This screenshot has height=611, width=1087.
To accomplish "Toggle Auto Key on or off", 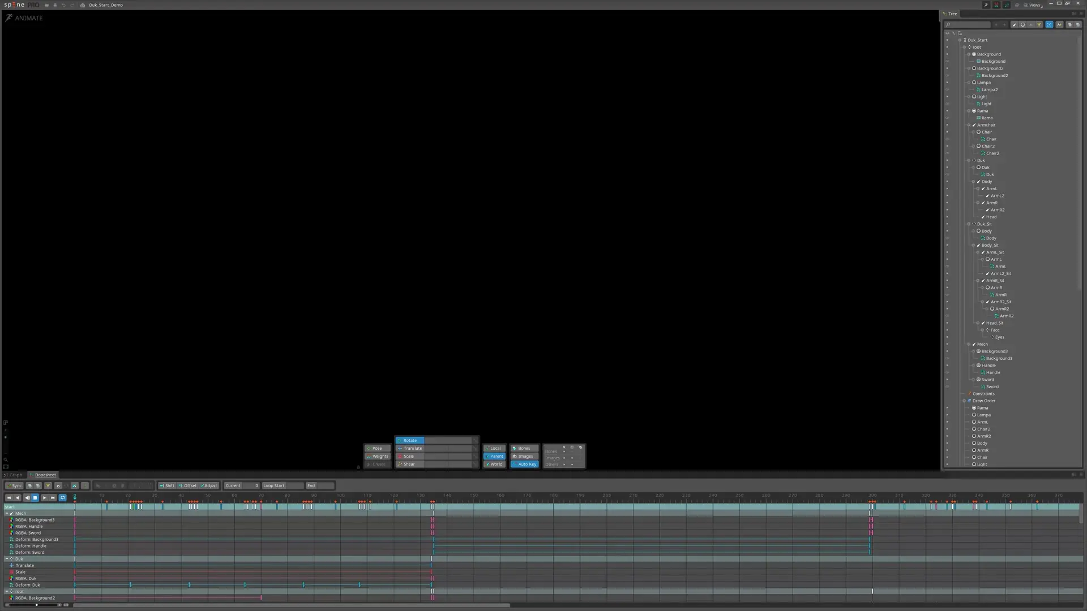I will point(525,464).
